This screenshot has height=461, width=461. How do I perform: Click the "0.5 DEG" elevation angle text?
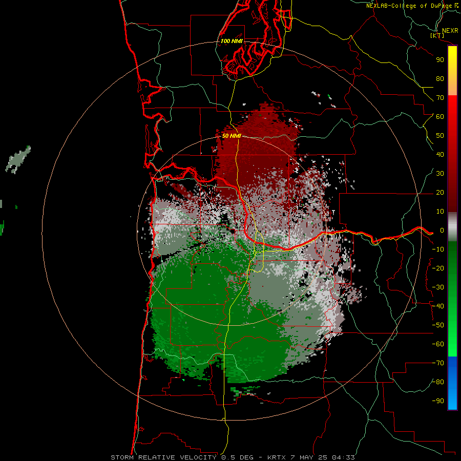(237, 457)
